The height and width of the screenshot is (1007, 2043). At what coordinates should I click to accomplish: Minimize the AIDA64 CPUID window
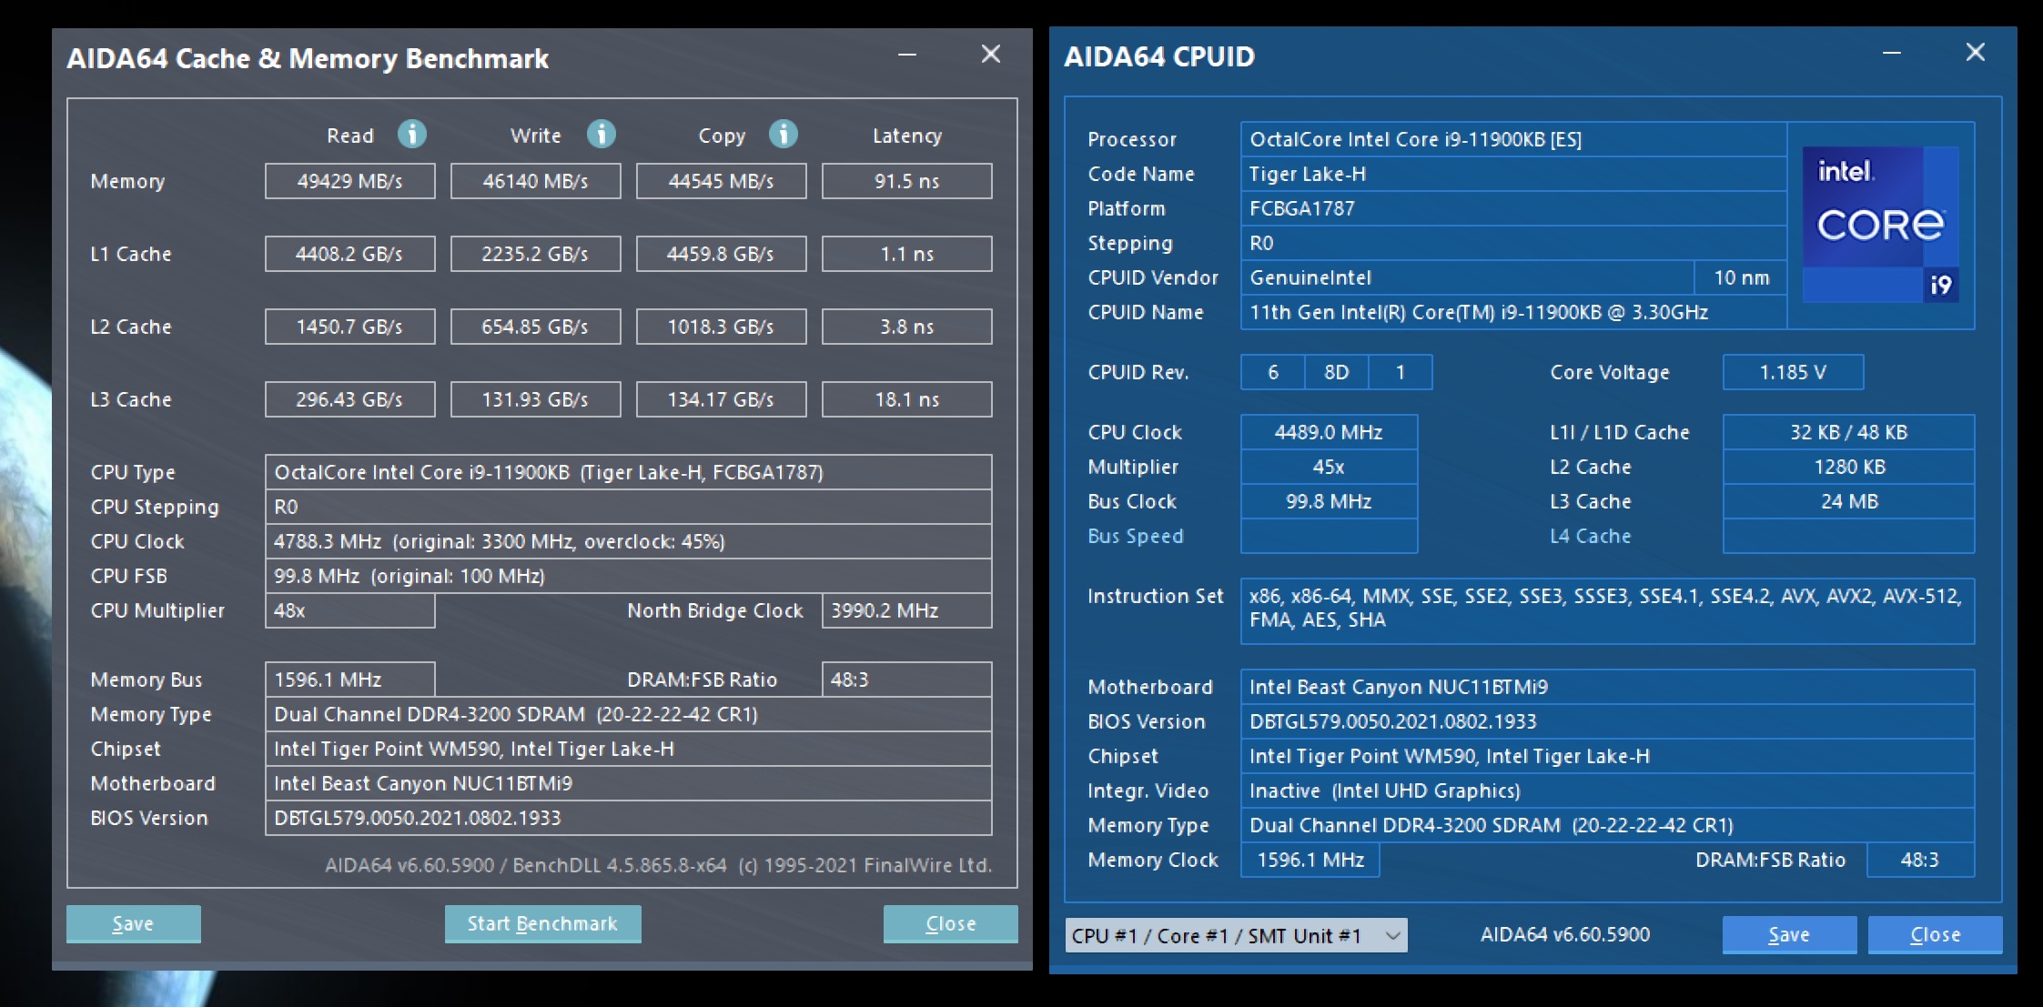pos(1892,53)
